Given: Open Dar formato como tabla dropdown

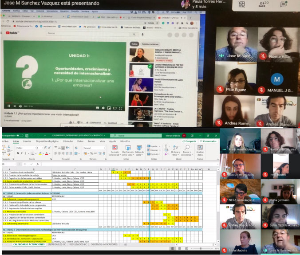Looking at the screenshot, I should pos(128,150).
